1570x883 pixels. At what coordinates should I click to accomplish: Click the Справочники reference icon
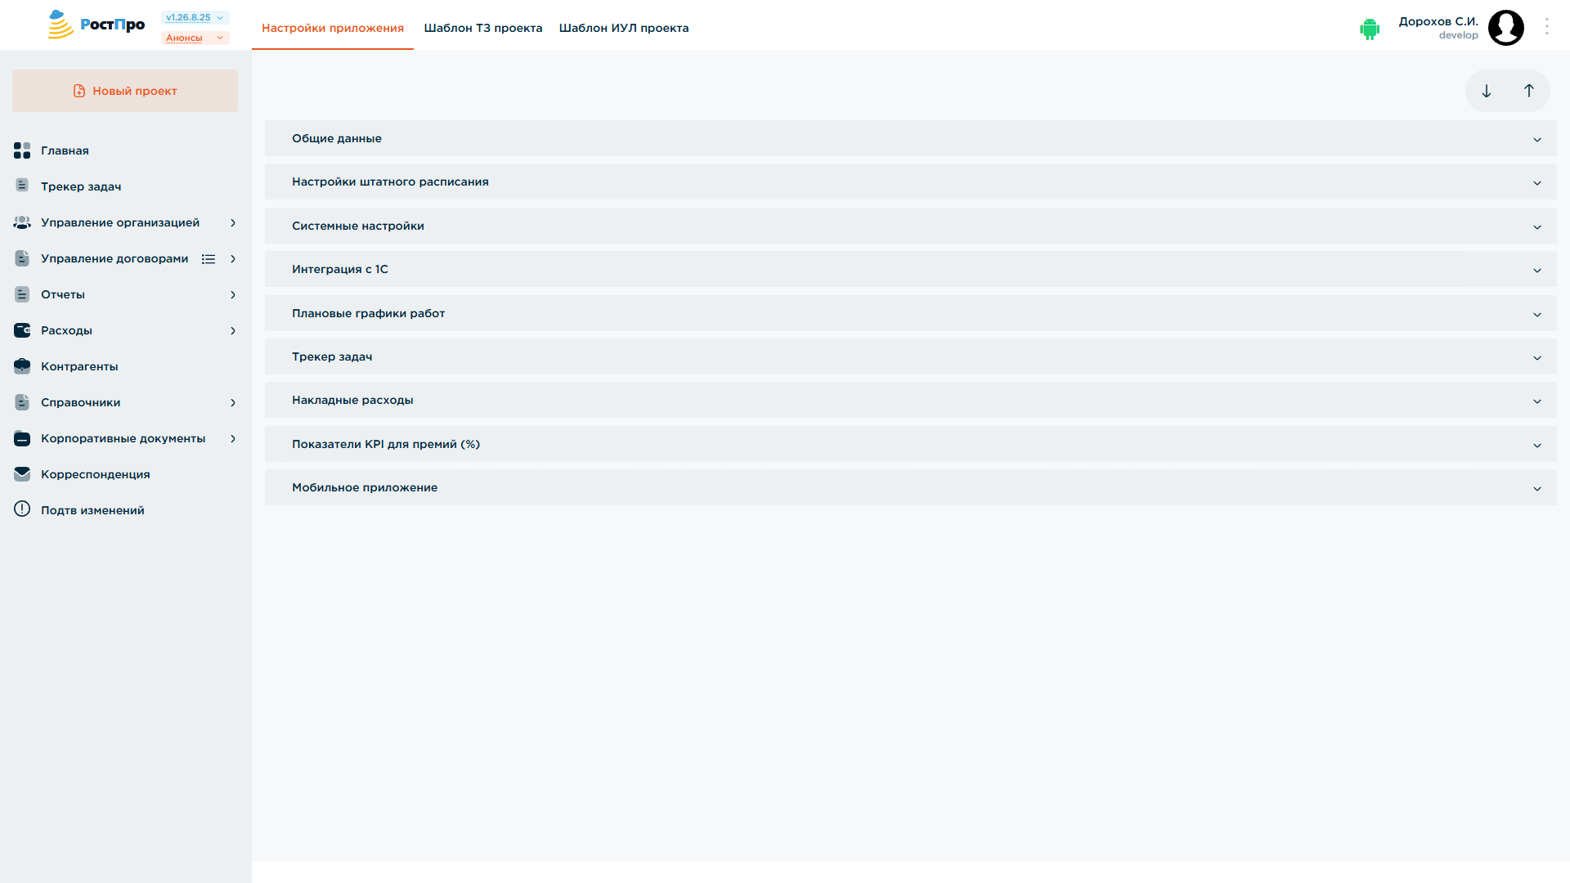(22, 402)
